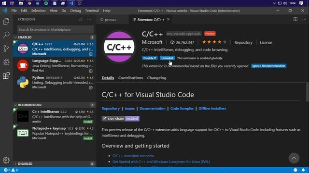Click the manage gear for C/C++ extension
The image size is (309, 173).
coord(91,54)
